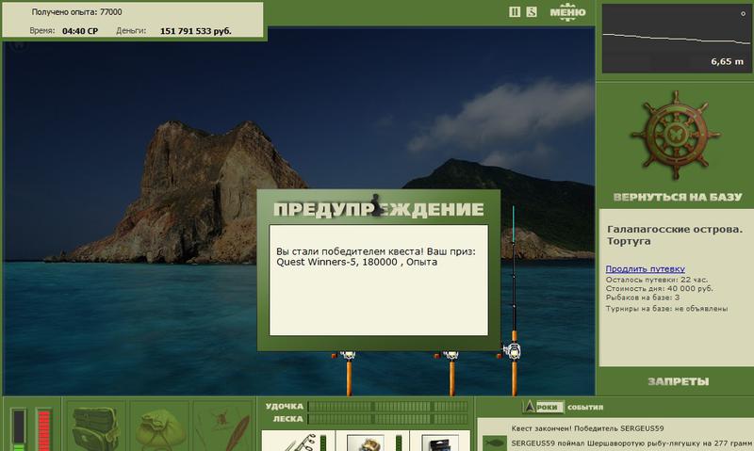Click the УДОЧКА load indicator bar

pos(387,407)
